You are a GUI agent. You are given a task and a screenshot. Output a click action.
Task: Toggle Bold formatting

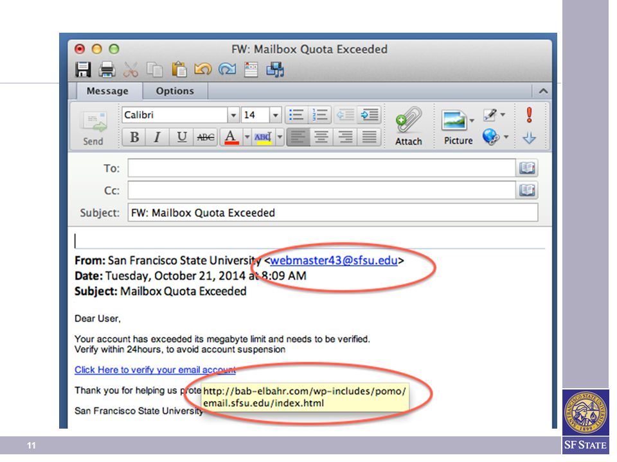134,137
